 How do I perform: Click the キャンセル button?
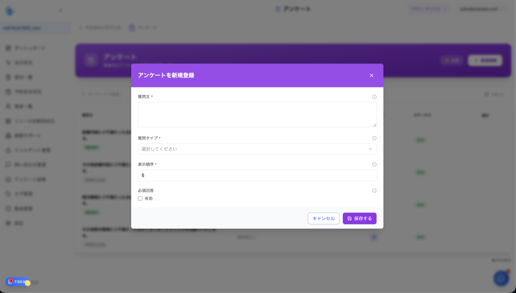point(323,218)
